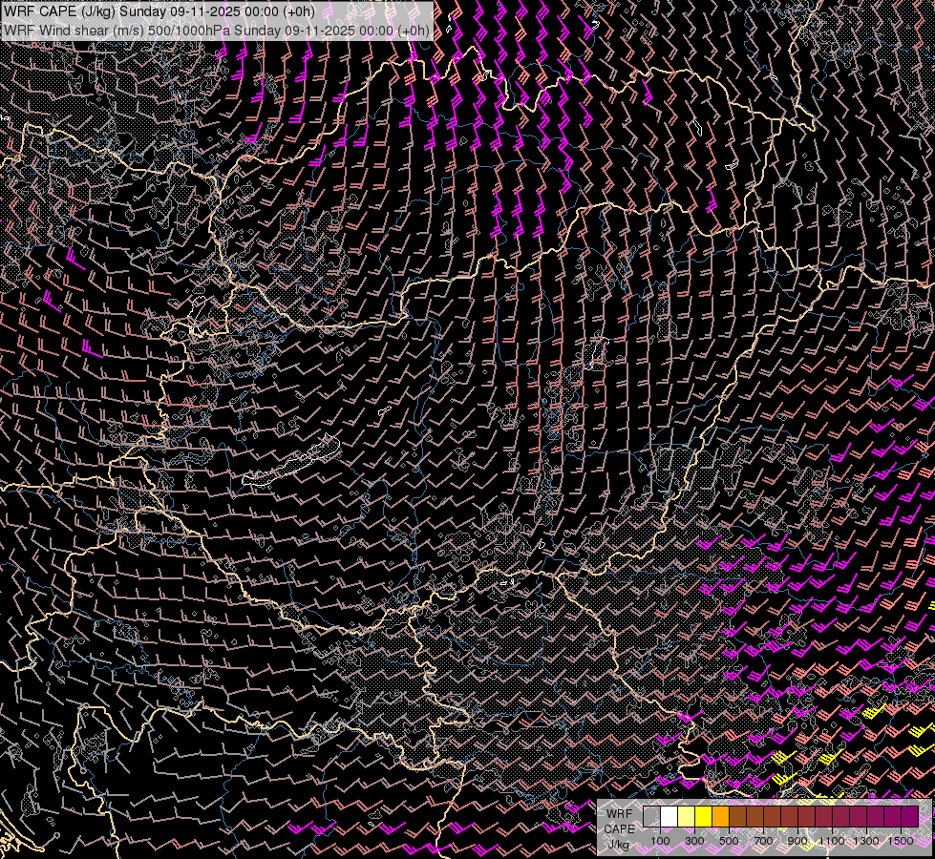Click the WRF Wind shear title line
This screenshot has height=859, width=935.
click(x=218, y=30)
